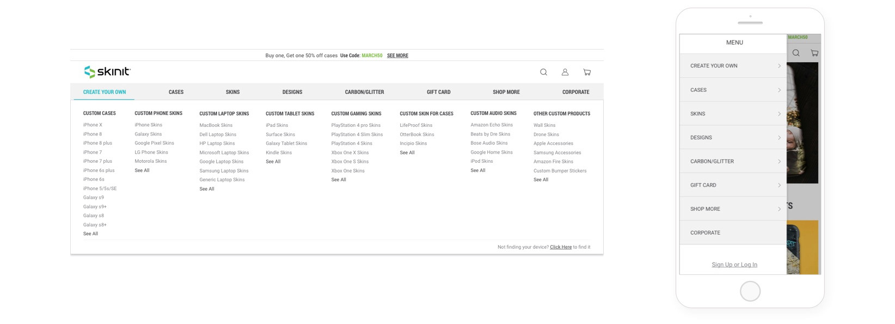Screen dimensions: 895x324
Task: Select Xbox One X Skins link
Action: (350, 152)
